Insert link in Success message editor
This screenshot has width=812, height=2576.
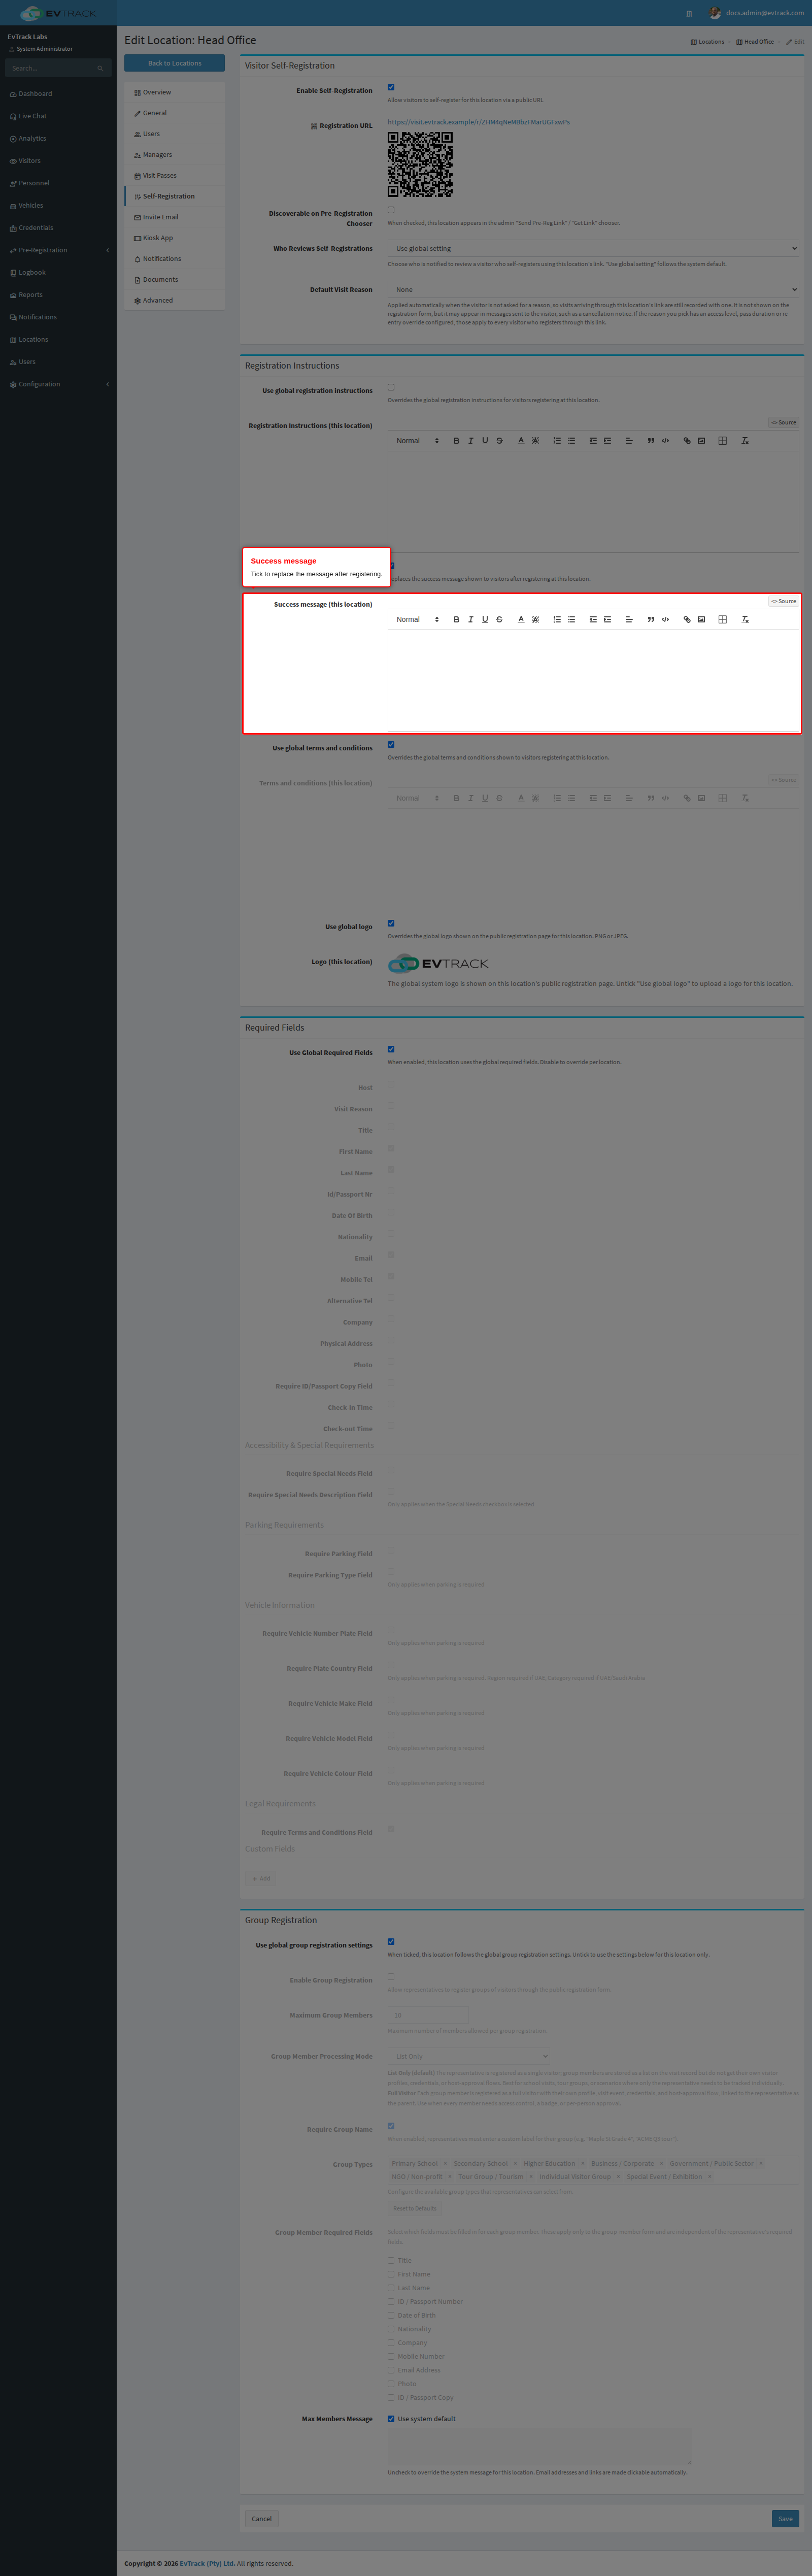coord(687,619)
